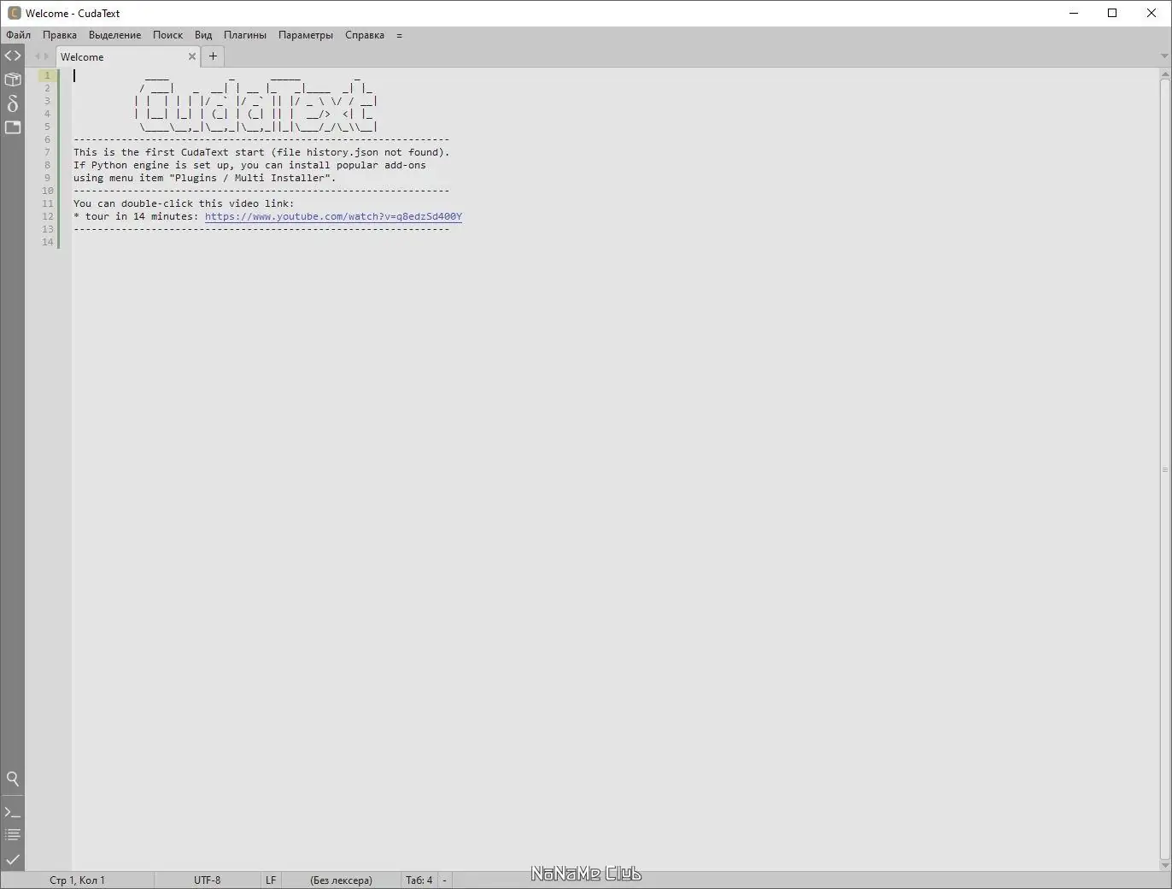
Task: Maximize the CudaText window
Action: 1112,13
